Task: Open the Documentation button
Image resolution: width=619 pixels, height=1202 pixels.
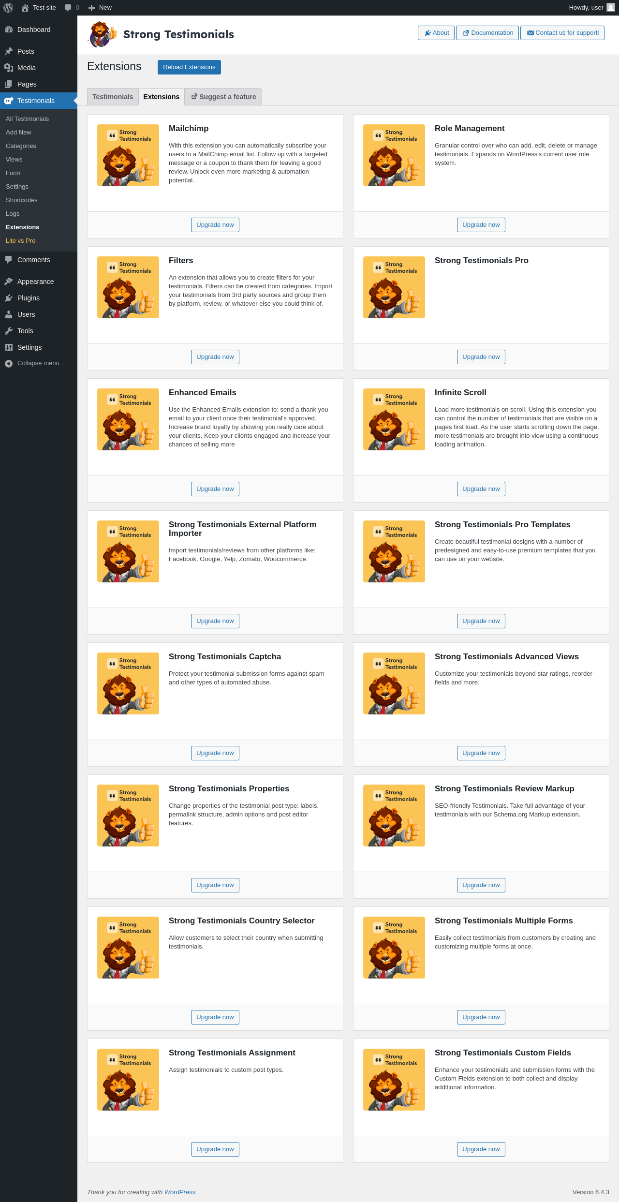Action: [x=487, y=33]
